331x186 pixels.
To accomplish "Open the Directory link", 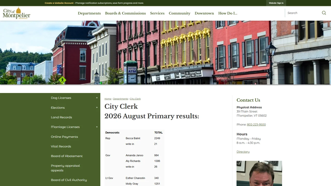I will 243,152.
